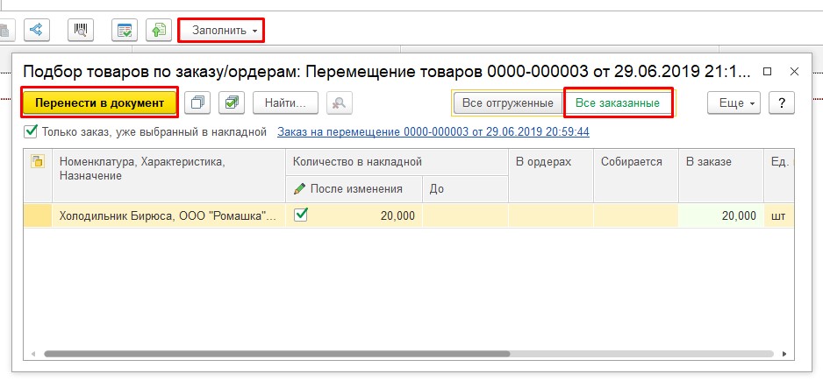Click the scrollbar left arrow

pyautogui.click(x=33, y=354)
